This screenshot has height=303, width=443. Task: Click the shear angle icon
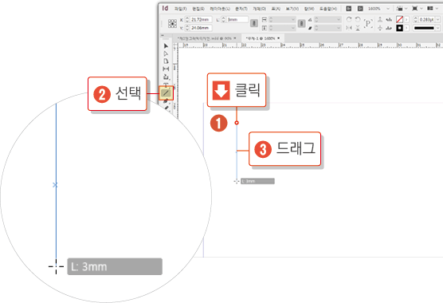[310, 28]
